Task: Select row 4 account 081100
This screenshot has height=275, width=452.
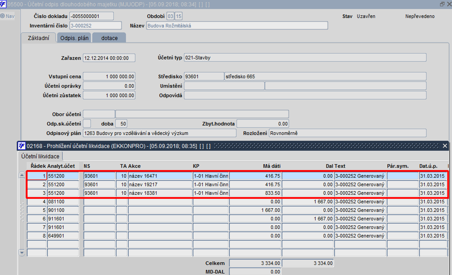Action: (x=63, y=202)
